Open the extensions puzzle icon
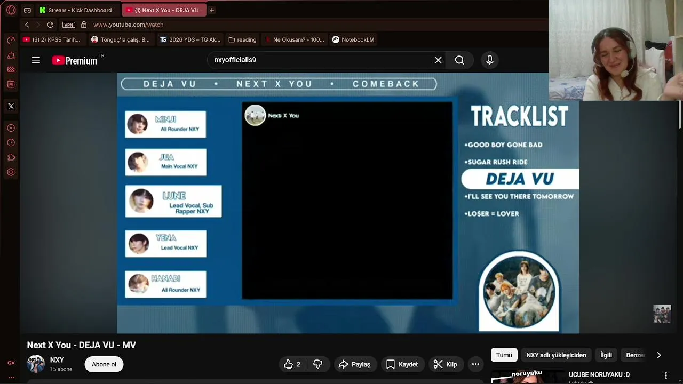 [11, 157]
